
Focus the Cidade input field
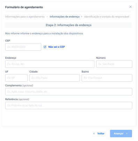click(x=55, y=78)
